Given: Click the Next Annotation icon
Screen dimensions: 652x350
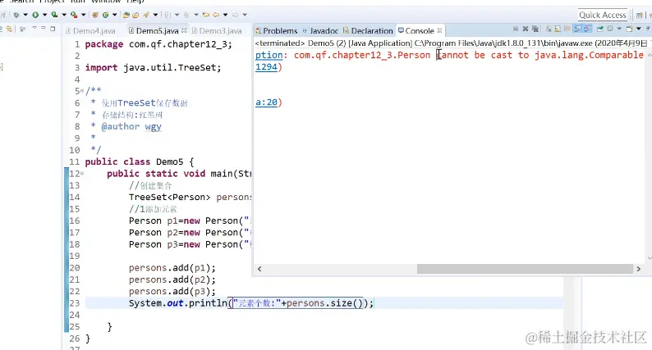Looking at the screenshot, I should pos(168,15).
